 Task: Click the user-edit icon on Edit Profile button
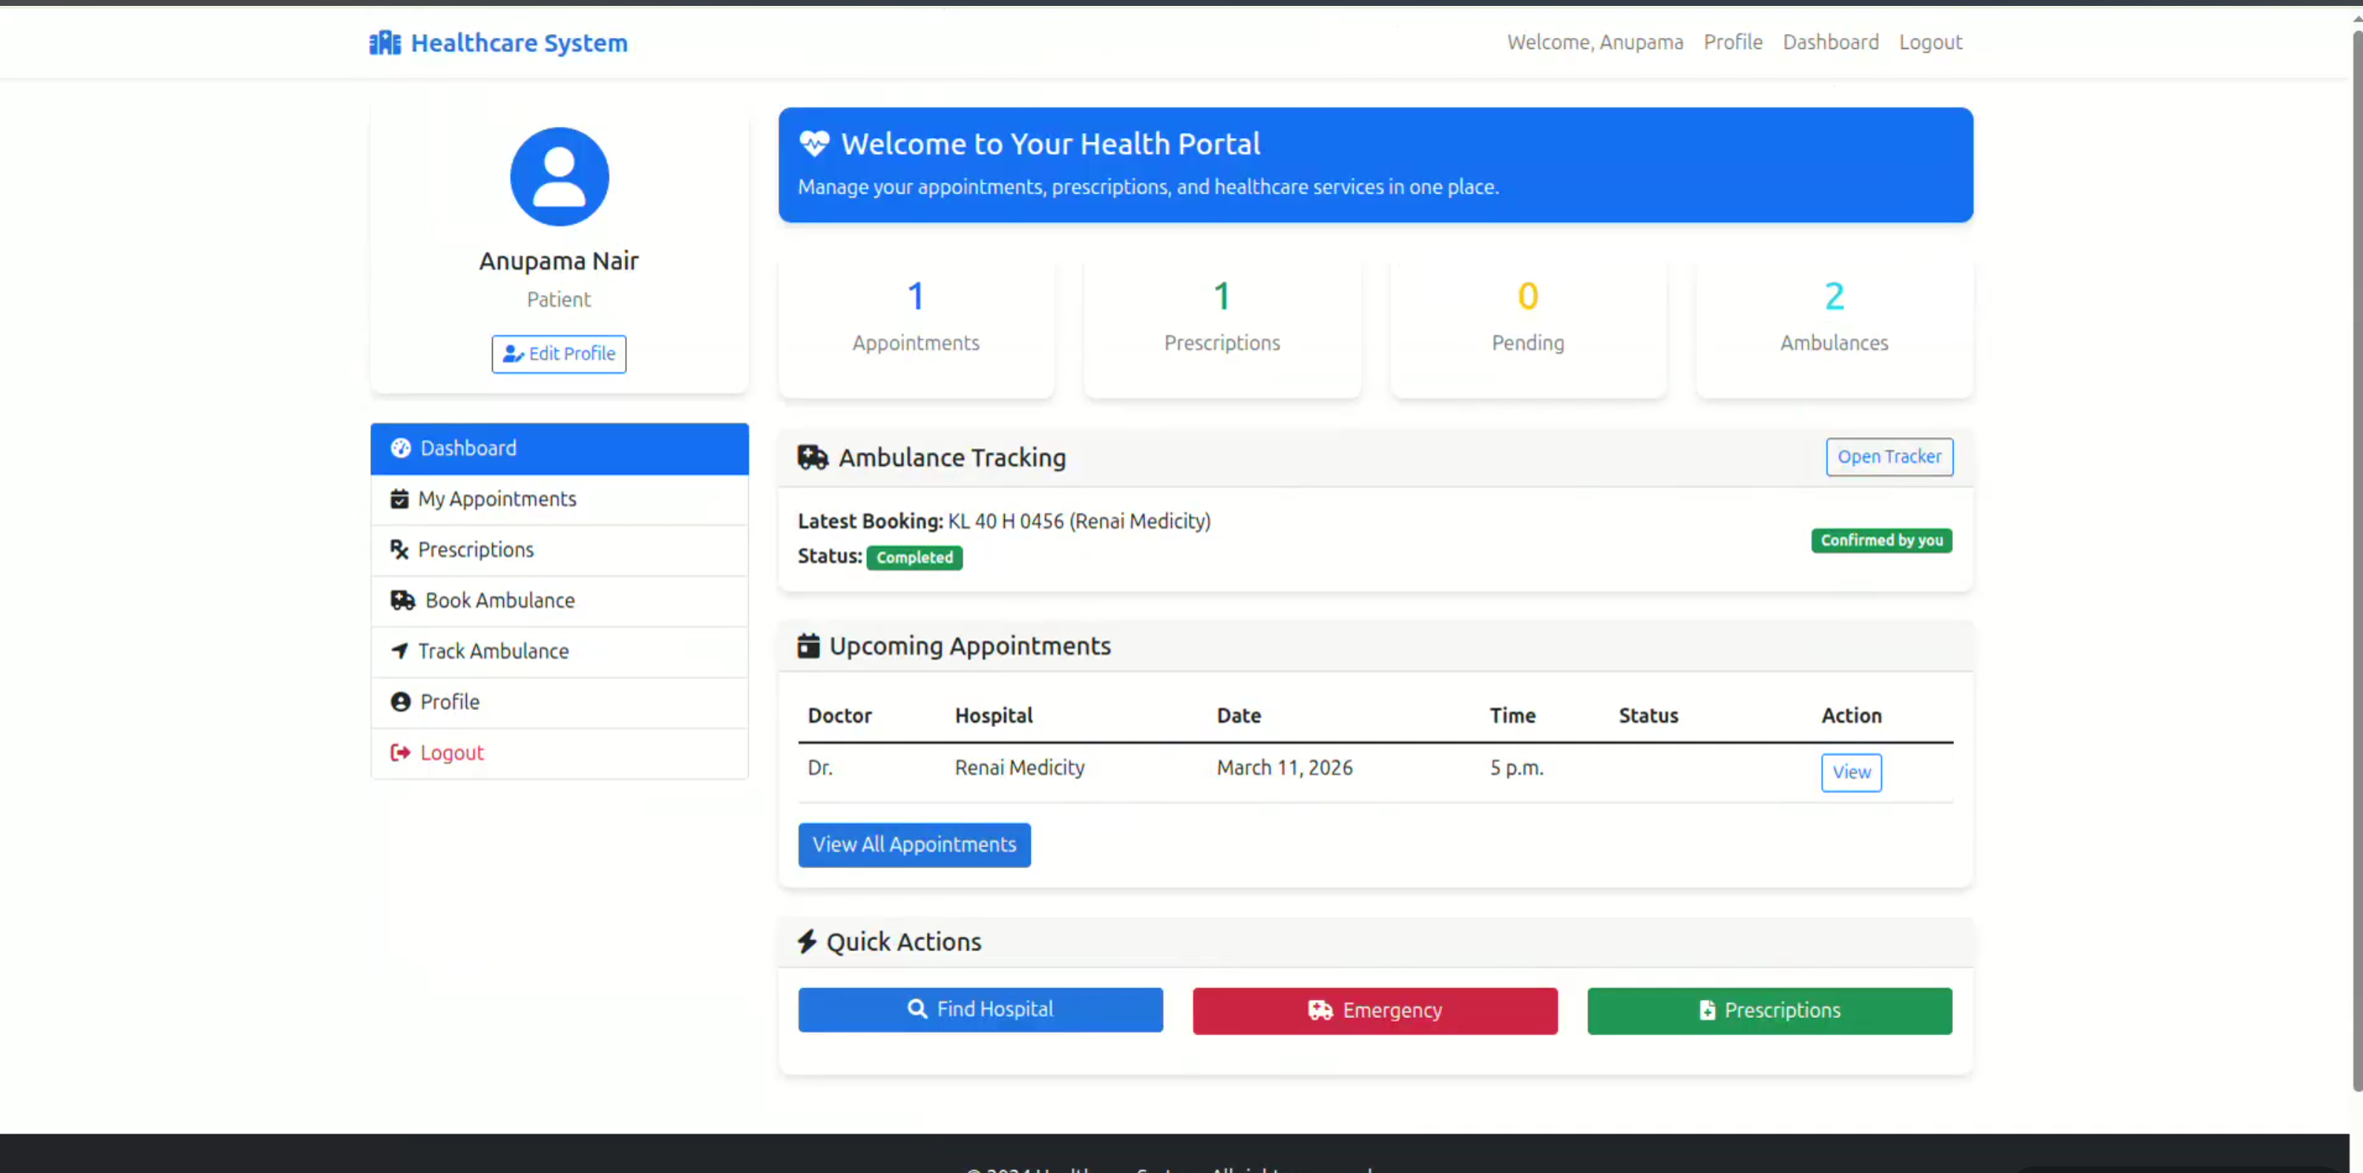click(513, 354)
